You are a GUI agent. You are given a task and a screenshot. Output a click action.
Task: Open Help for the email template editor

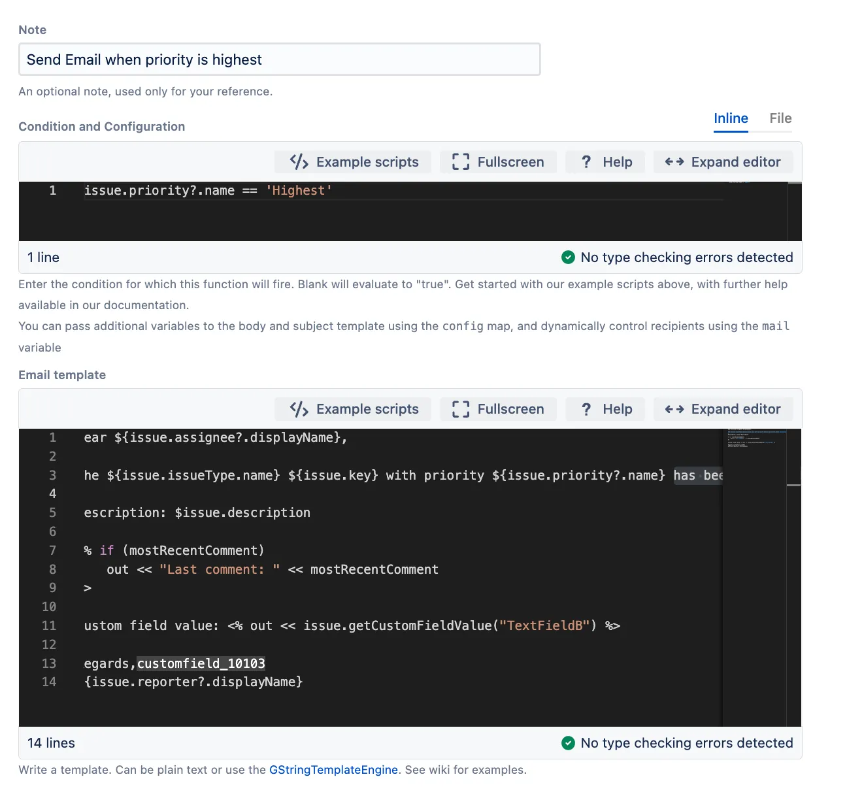(606, 409)
